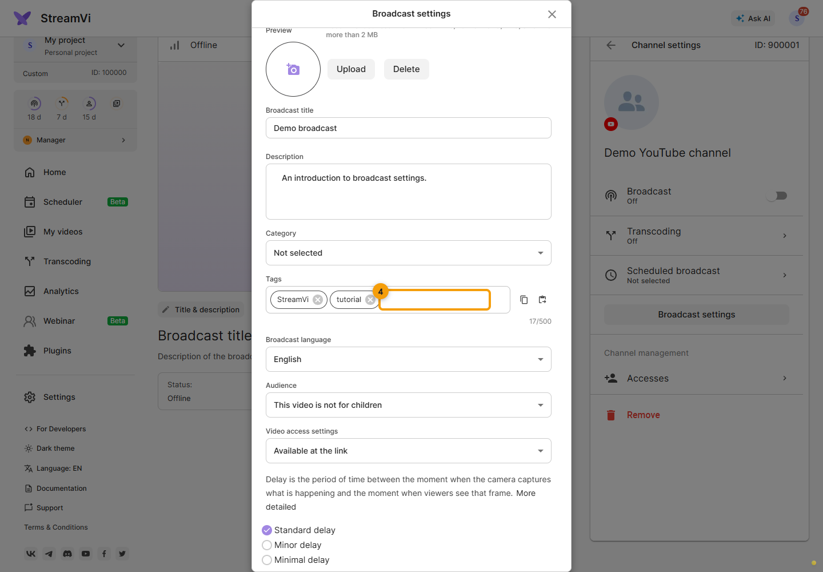The image size is (823, 572).
Task: Open the Scheduled broadcast row
Action: click(x=697, y=275)
